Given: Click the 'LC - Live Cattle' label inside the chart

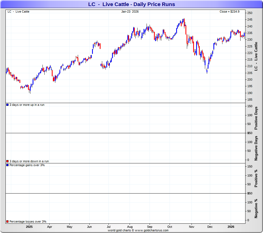Looking at the screenshot, I should [x=18, y=12].
